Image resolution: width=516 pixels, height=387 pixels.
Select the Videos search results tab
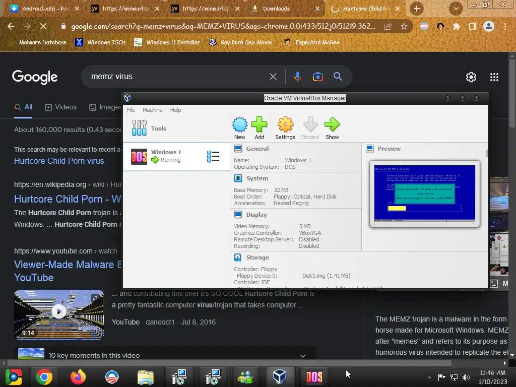[61, 107]
